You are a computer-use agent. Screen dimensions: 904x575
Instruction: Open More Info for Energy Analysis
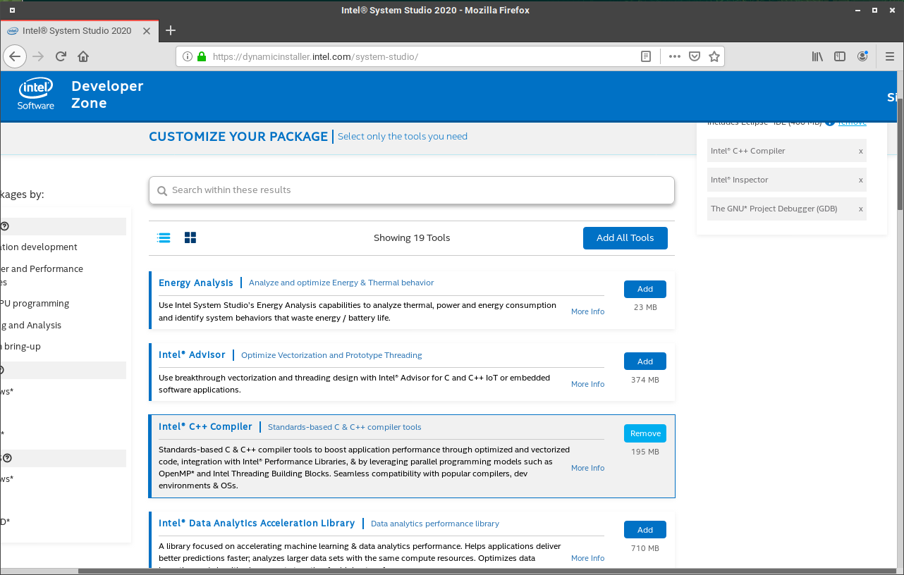pyautogui.click(x=588, y=311)
